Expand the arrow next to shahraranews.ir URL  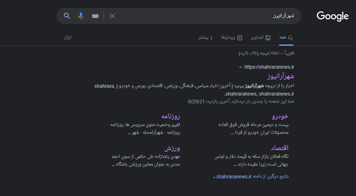tap(240, 67)
